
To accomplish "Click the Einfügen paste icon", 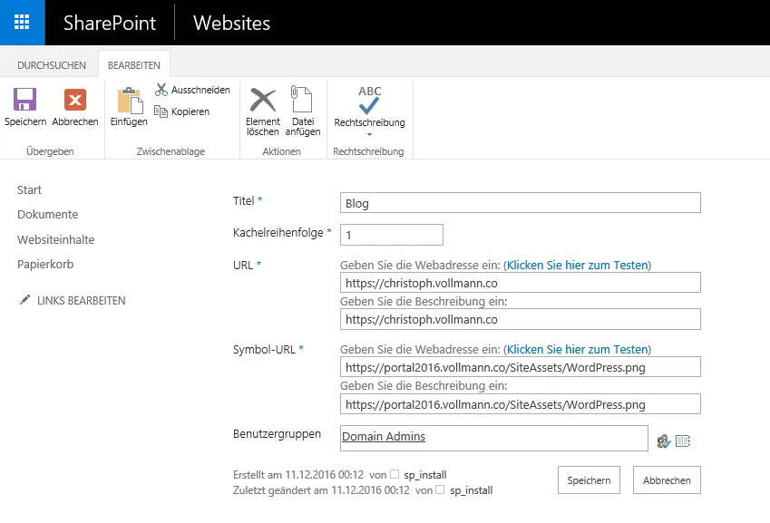I will pos(130,101).
